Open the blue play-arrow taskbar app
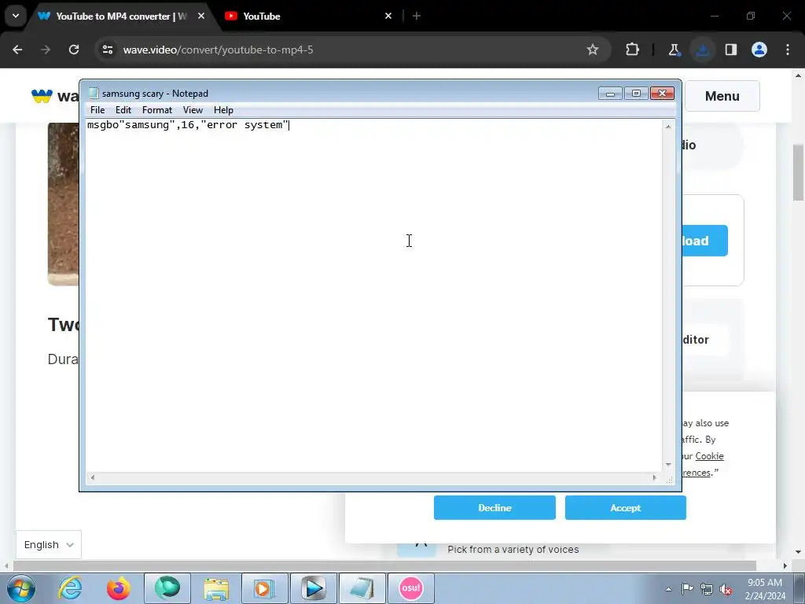Viewport: 805px width, 604px height. pos(314,588)
